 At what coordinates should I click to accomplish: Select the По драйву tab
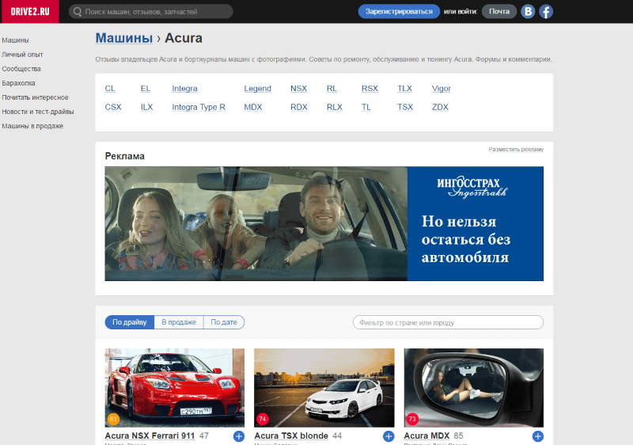coord(129,322)
